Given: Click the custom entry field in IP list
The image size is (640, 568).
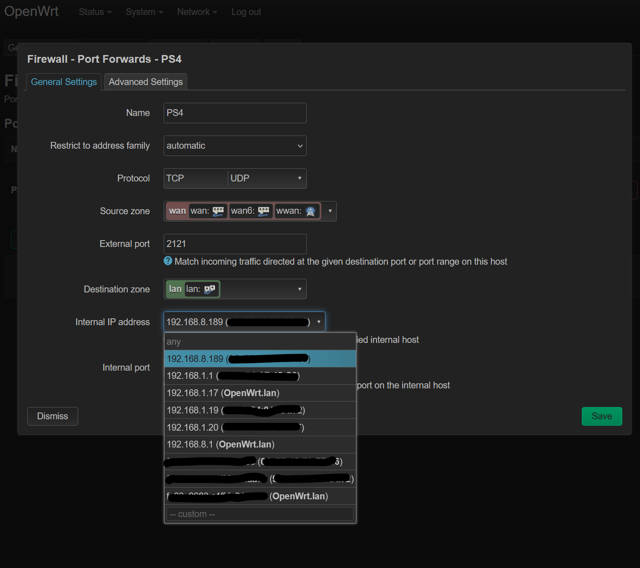Looking at the screenshot, I should coord(260,514).
